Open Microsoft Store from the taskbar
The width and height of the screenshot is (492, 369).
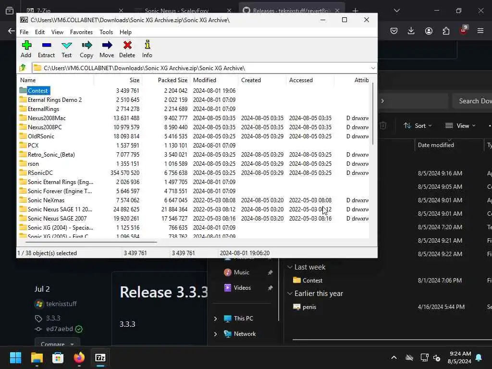[58, 357]
